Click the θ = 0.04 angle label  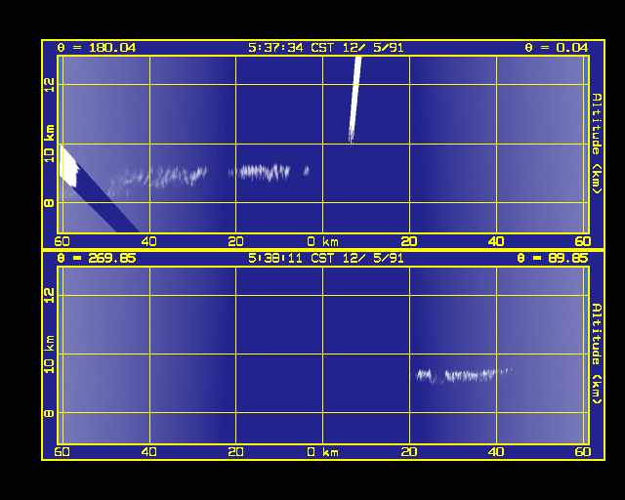(x=556, y=48)
